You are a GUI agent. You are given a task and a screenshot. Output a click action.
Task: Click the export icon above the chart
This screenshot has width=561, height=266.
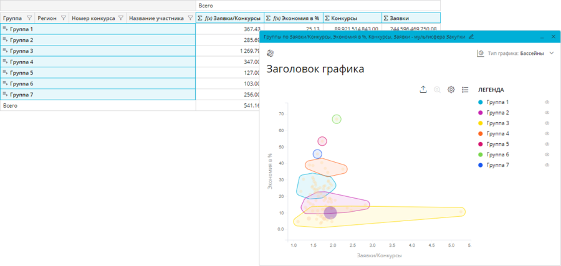[x=423, y=90]
